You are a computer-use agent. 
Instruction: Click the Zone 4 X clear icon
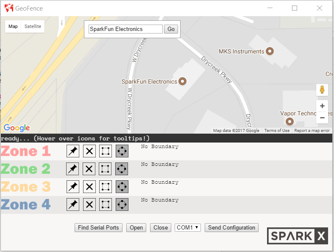pyautogui.click(x=89, y=204)
